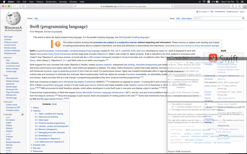This screenshot has width=247, height=154.
Task: Click Donate to Wikipedia link
Action: point(12,51)
